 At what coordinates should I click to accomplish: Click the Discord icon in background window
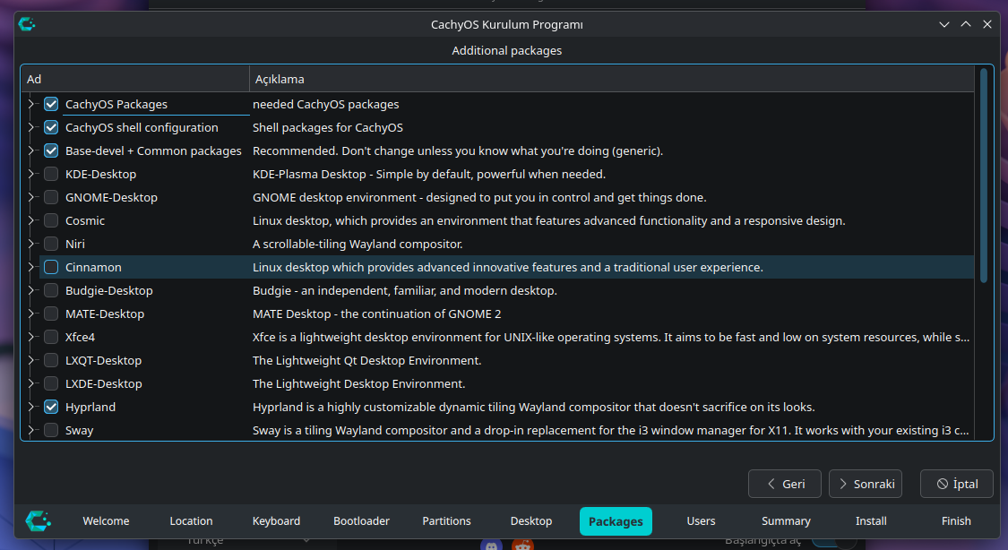coord(491,545)
